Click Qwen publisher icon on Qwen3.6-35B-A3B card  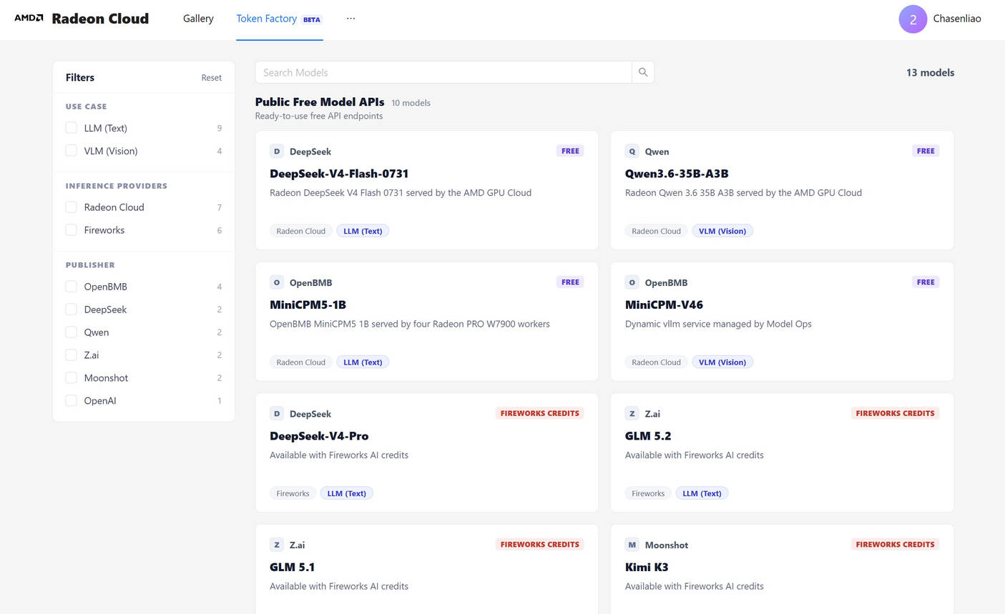tap(632, 151)
